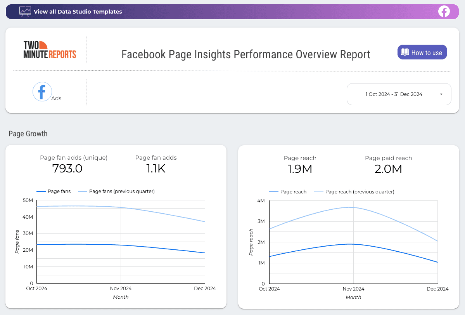This screenshot has width=465, height=315.
Task: Click the presentation chart icon beside banner text
Action: pyautogui.click(x=25, y=11)
